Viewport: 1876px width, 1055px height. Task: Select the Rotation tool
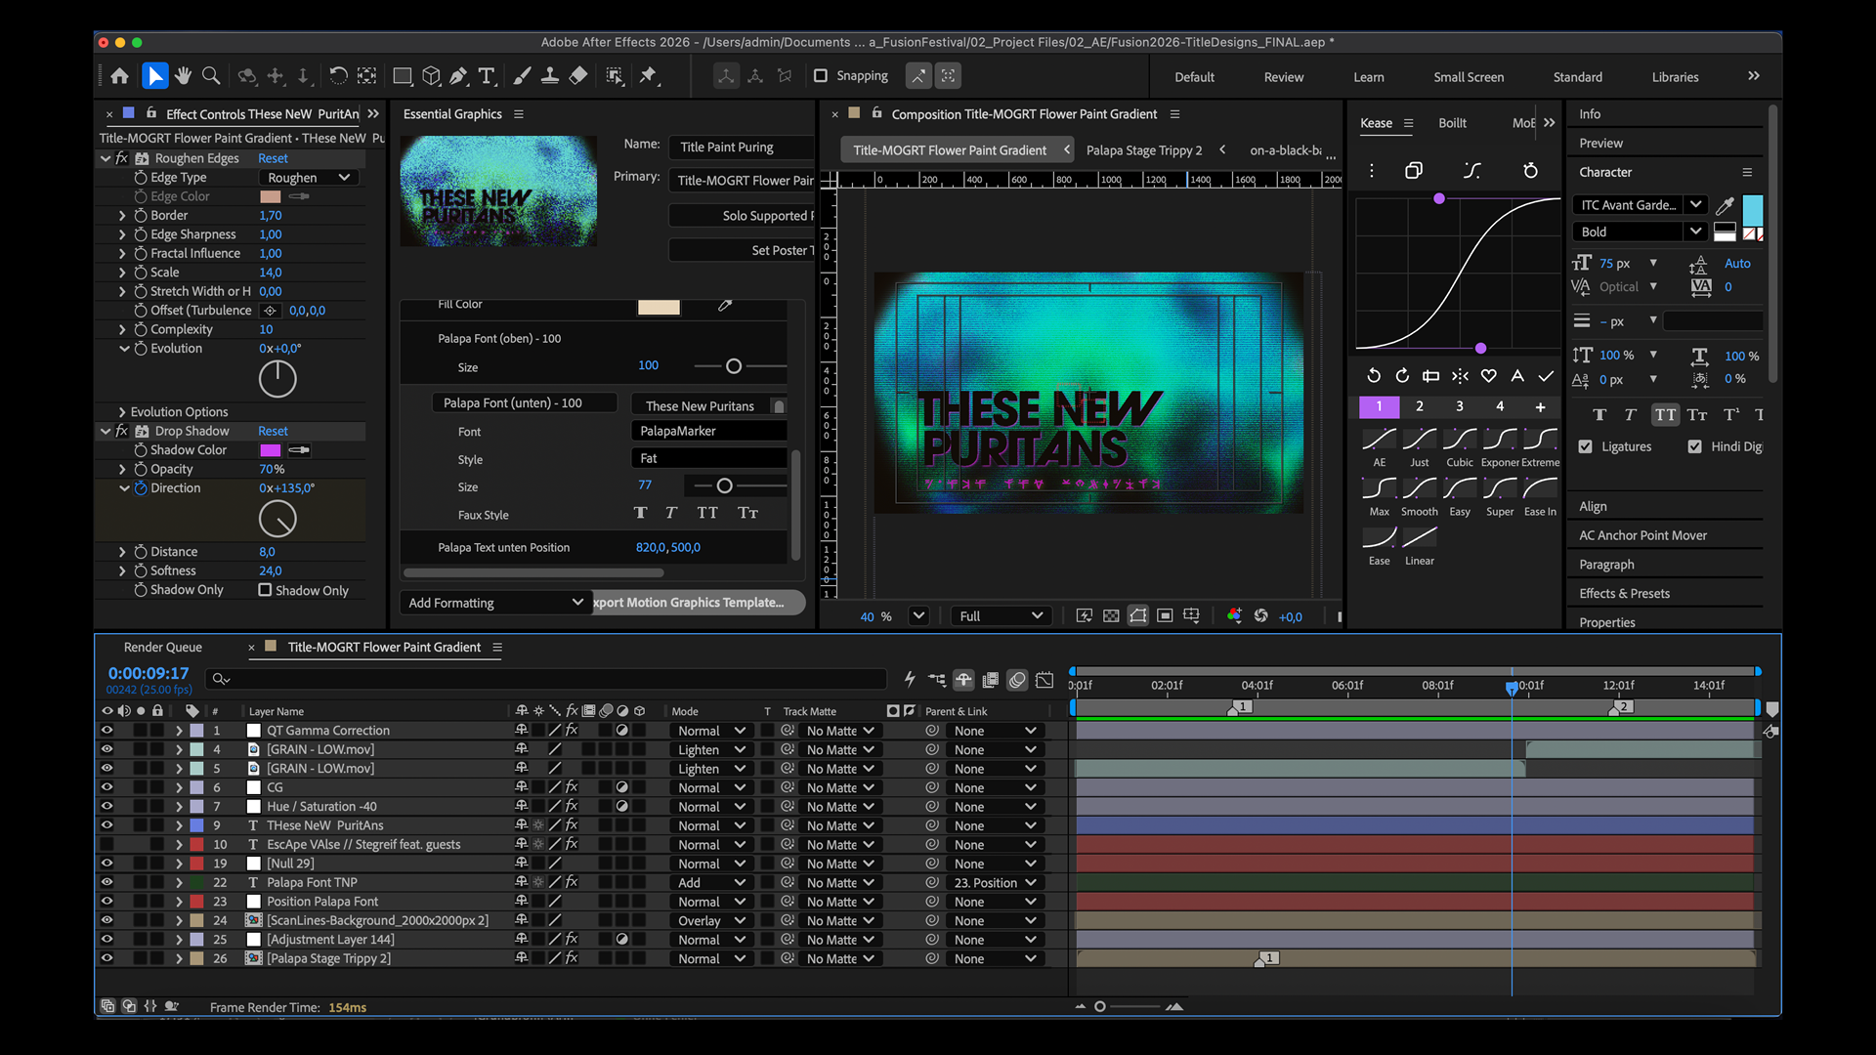pyautogui.click(x=338, y=76)
